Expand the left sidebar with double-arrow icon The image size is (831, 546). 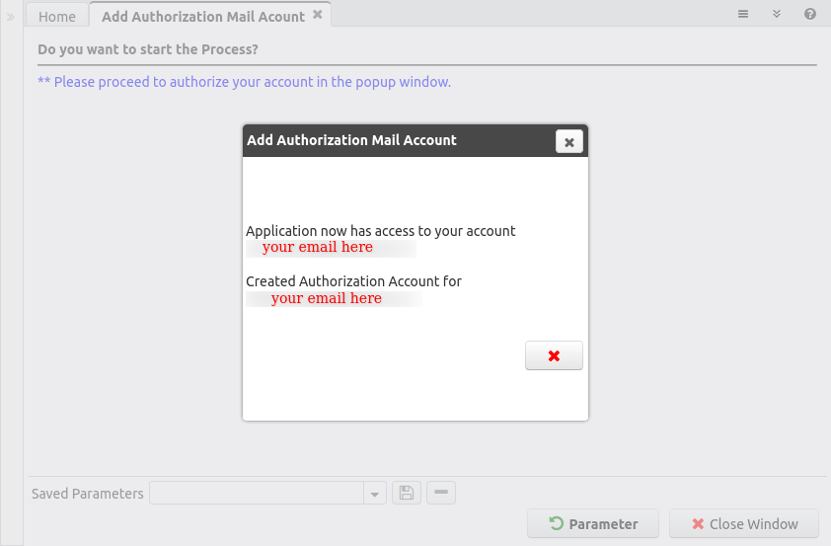point(11,17)
